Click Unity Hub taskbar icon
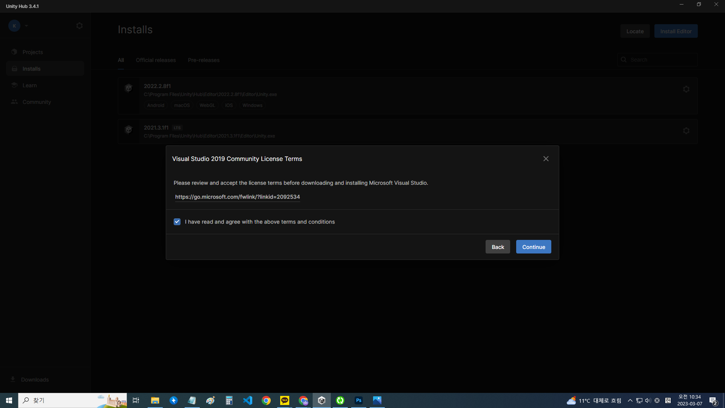 tap(322, 400)
